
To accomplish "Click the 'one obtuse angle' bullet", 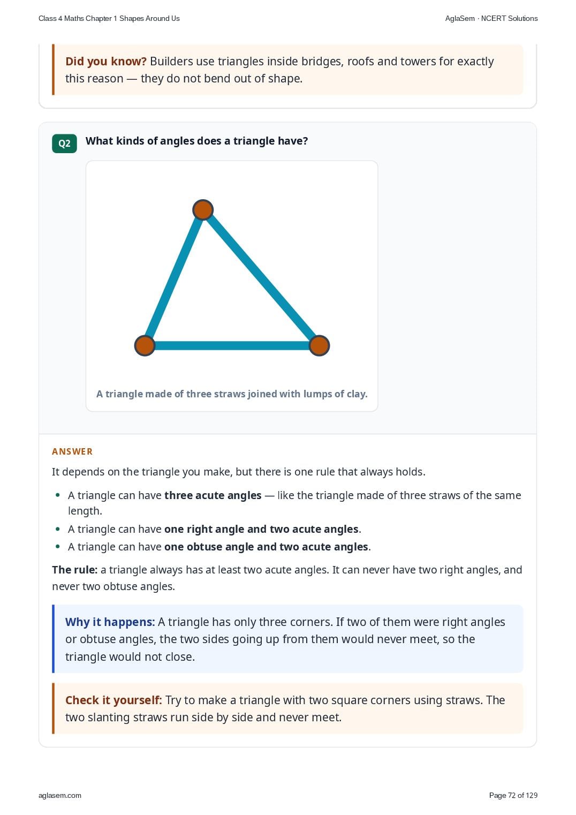I will [x=219, y=547].
